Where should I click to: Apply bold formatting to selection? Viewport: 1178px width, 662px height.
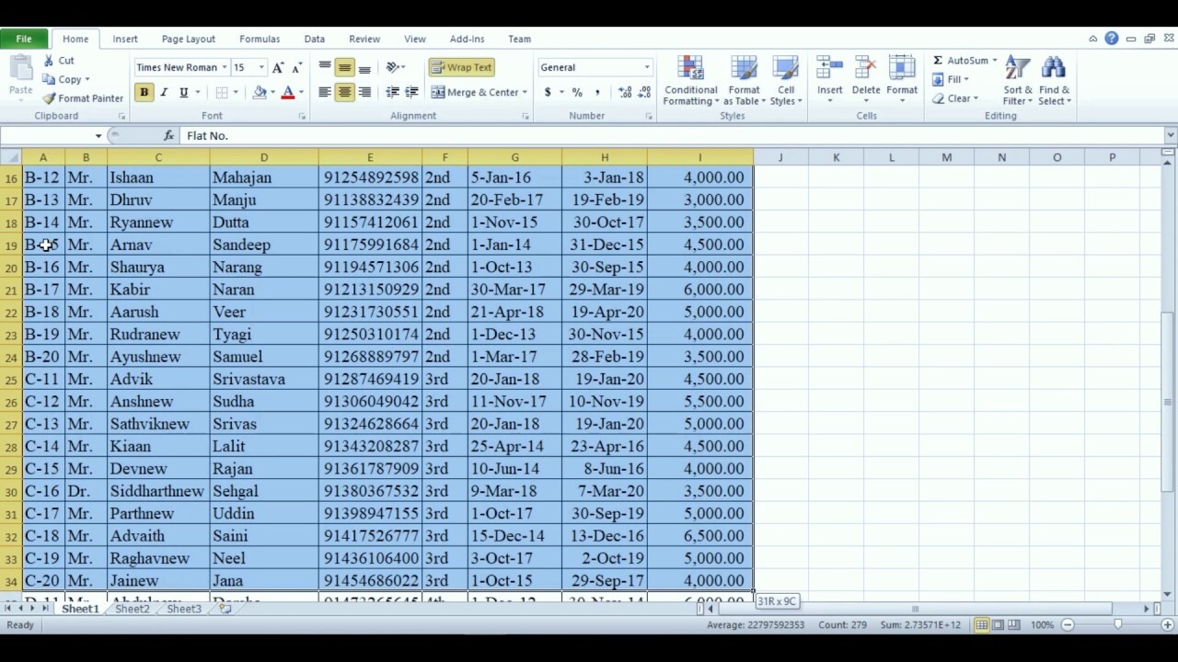143,92
